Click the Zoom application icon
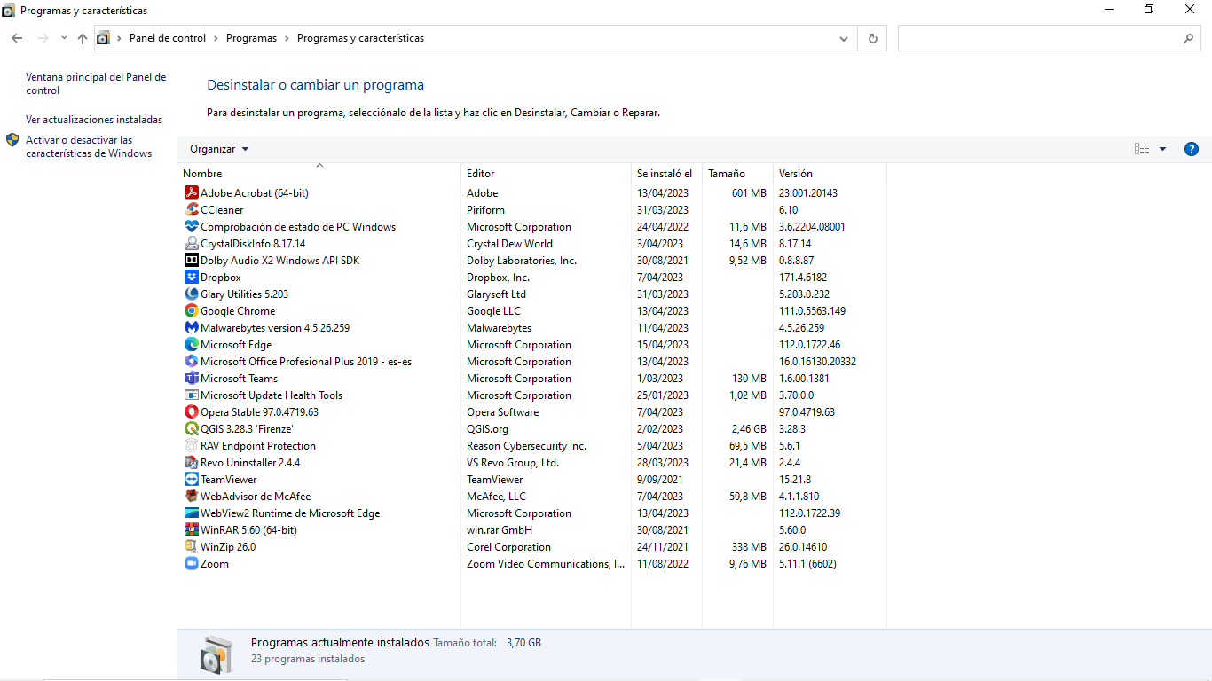This screenshot has width=1212, height=681. [191, 564]
